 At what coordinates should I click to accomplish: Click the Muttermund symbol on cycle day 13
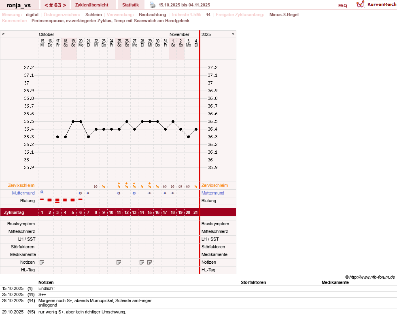(x=134, y=193)
